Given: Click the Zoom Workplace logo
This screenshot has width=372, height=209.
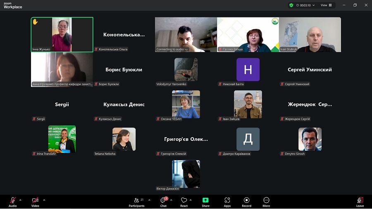Looking at the screenshot, I should click(13, 5).
